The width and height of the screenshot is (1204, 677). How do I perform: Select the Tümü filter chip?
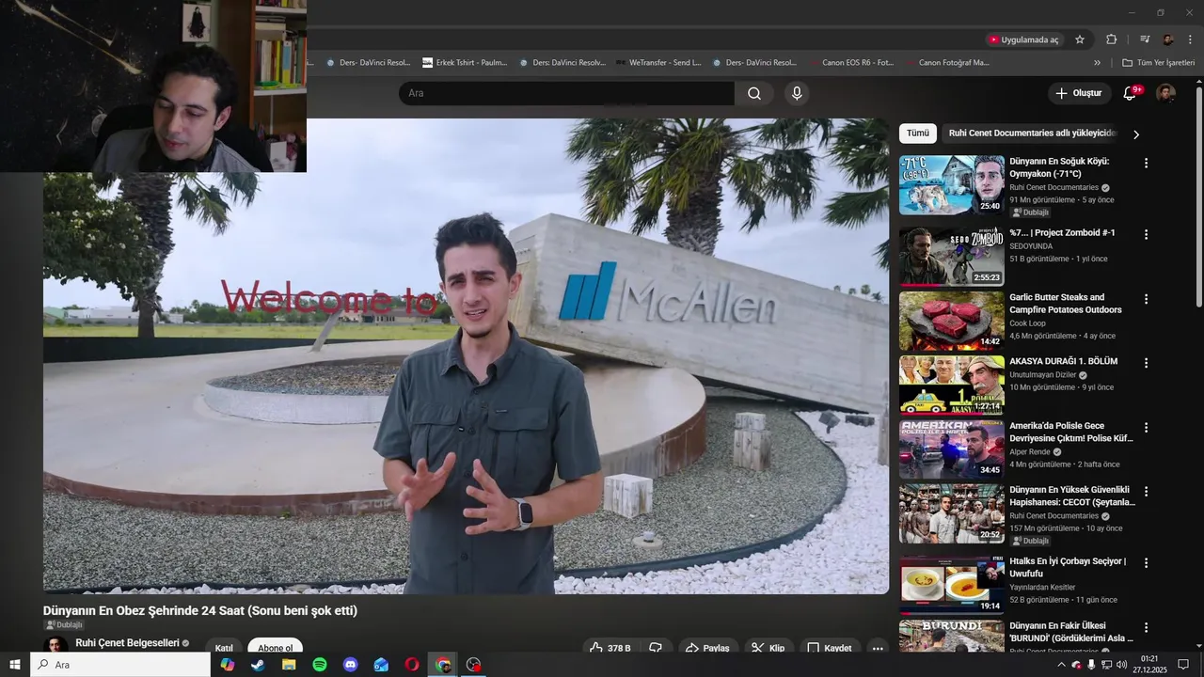click(918, 134)
